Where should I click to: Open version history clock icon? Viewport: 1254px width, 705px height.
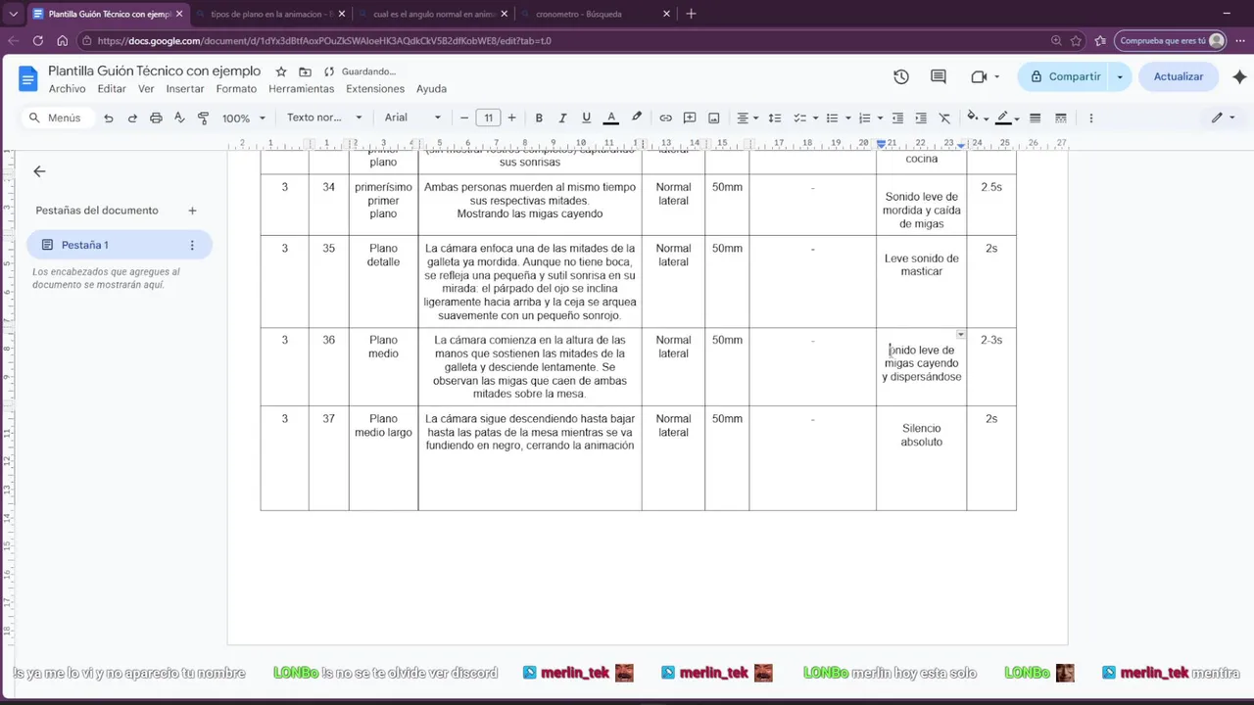click(901, 76)
